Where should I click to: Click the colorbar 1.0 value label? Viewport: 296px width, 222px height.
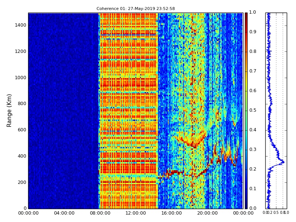[252, 12]
